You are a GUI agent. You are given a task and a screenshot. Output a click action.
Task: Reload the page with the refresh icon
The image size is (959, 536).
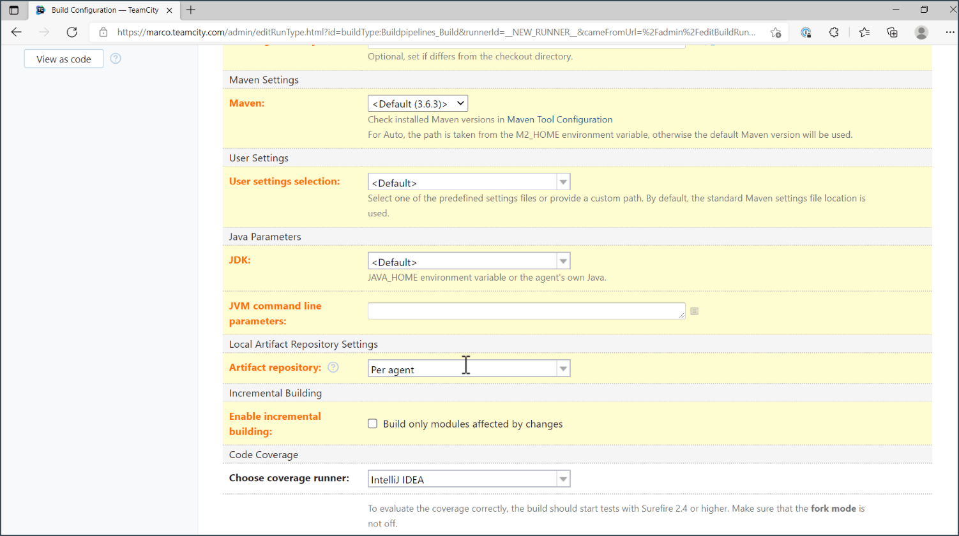click(x=72, y=33)
